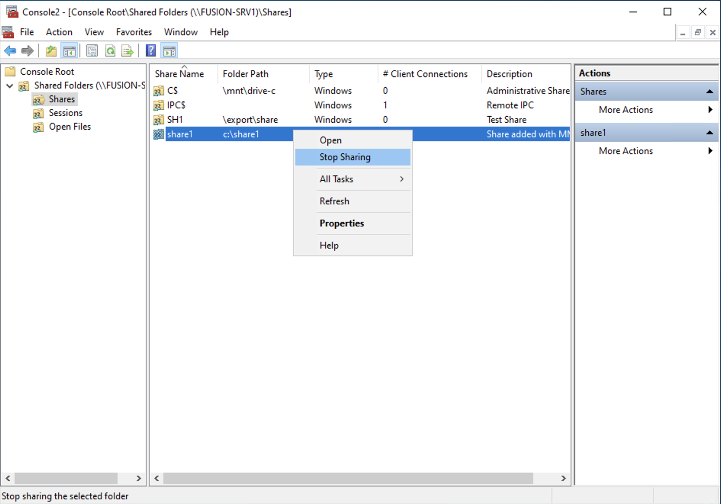Open Properties from the context menu
The image size is (721, 504).
click(341, 223)
